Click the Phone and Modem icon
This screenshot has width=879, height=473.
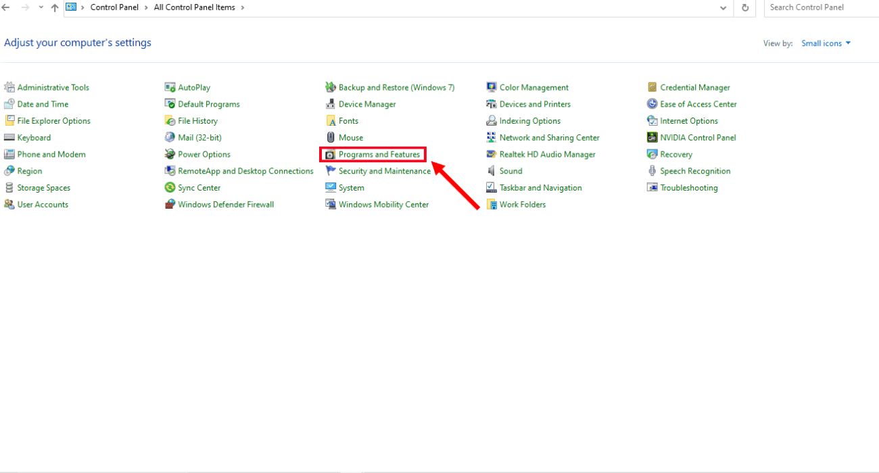(x=9, y=154)
